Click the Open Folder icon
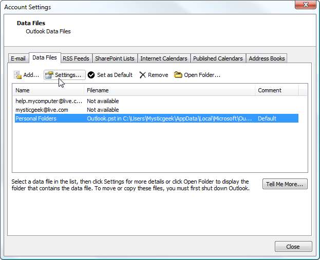 (x=178, y=75)
